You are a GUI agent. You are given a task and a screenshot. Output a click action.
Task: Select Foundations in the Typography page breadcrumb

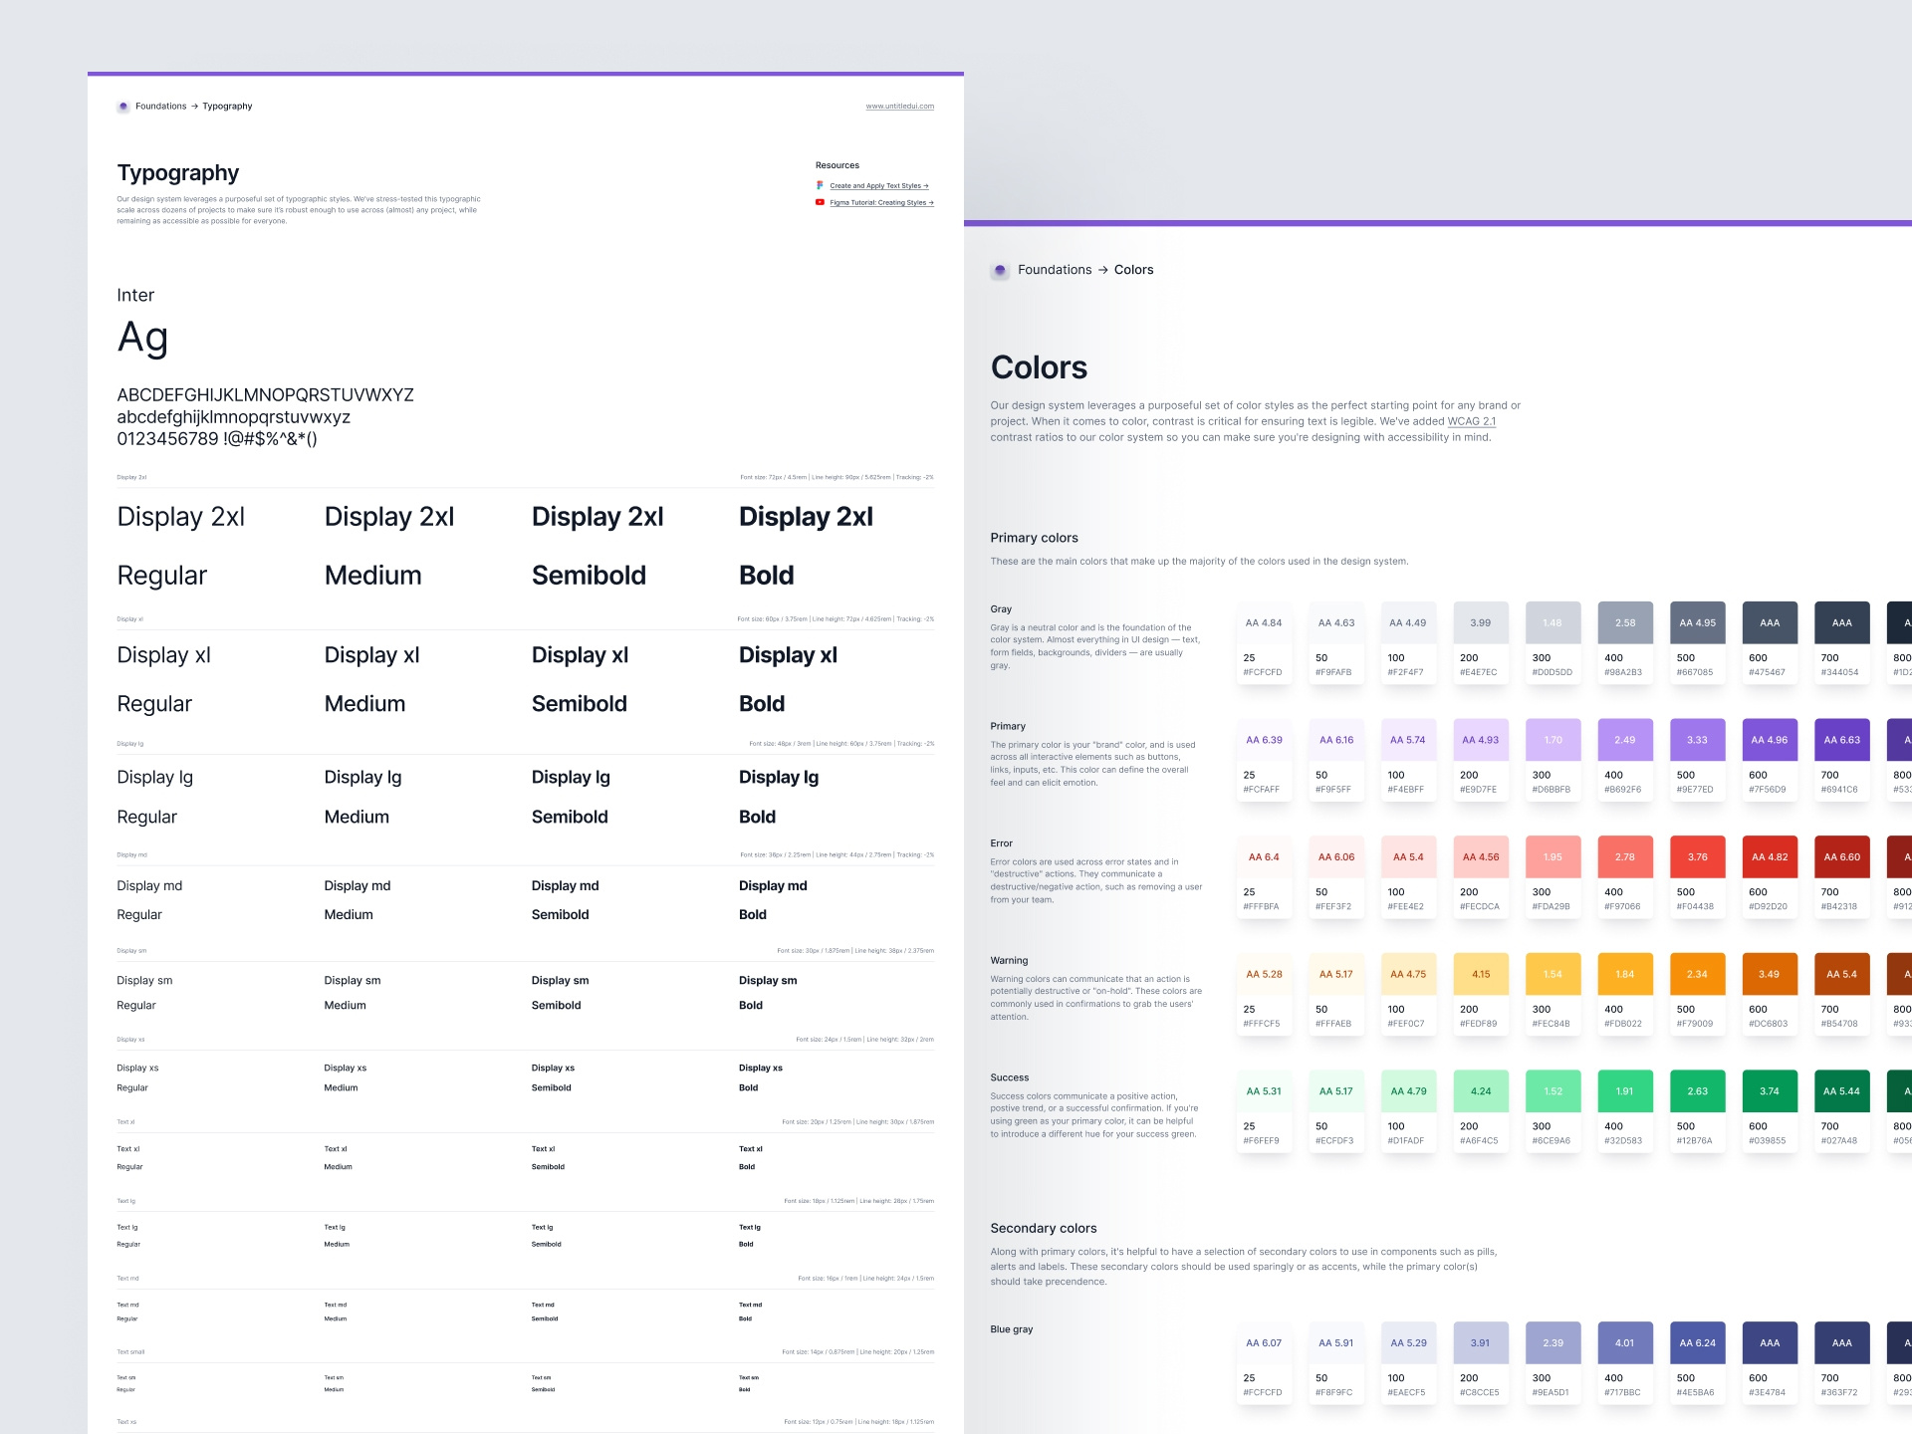[160, 106]
